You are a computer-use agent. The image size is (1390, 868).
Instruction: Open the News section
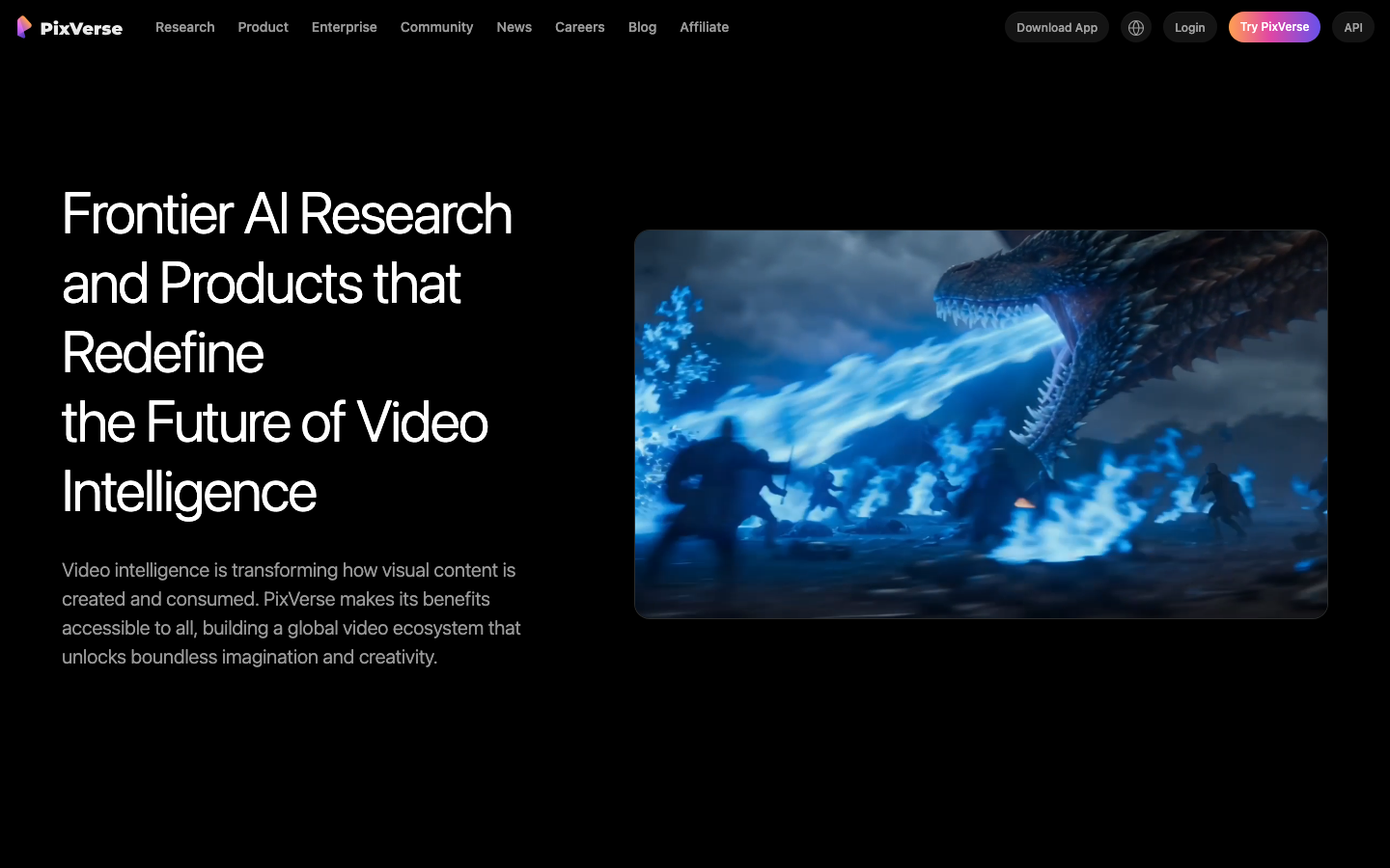coord(514,27)
